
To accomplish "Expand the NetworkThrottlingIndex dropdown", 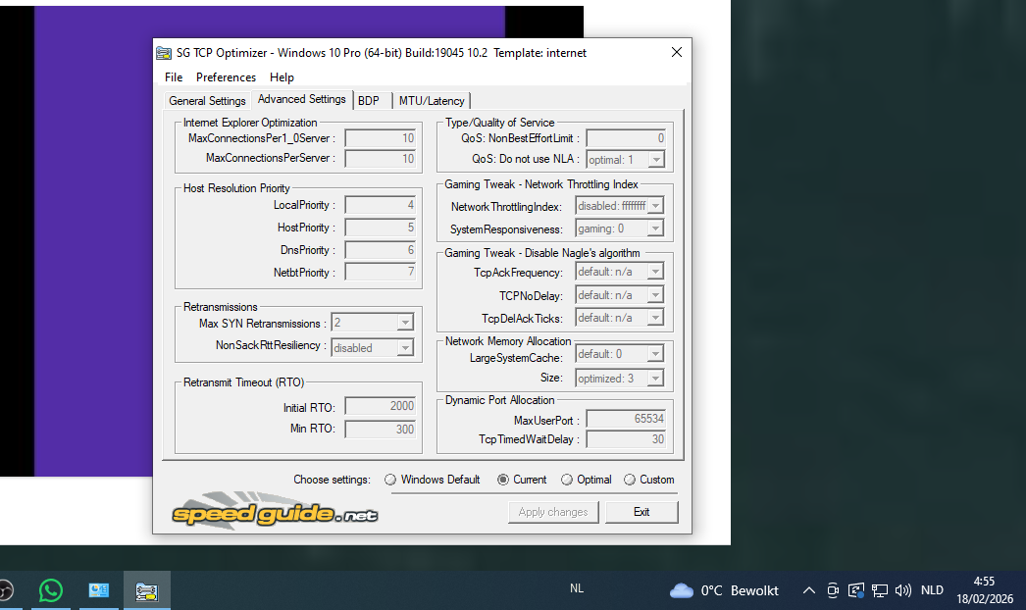I will (655, 206).
